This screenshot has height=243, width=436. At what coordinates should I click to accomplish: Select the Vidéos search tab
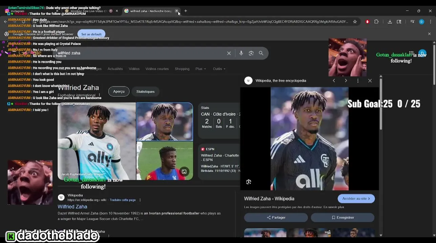coord(134,69)
